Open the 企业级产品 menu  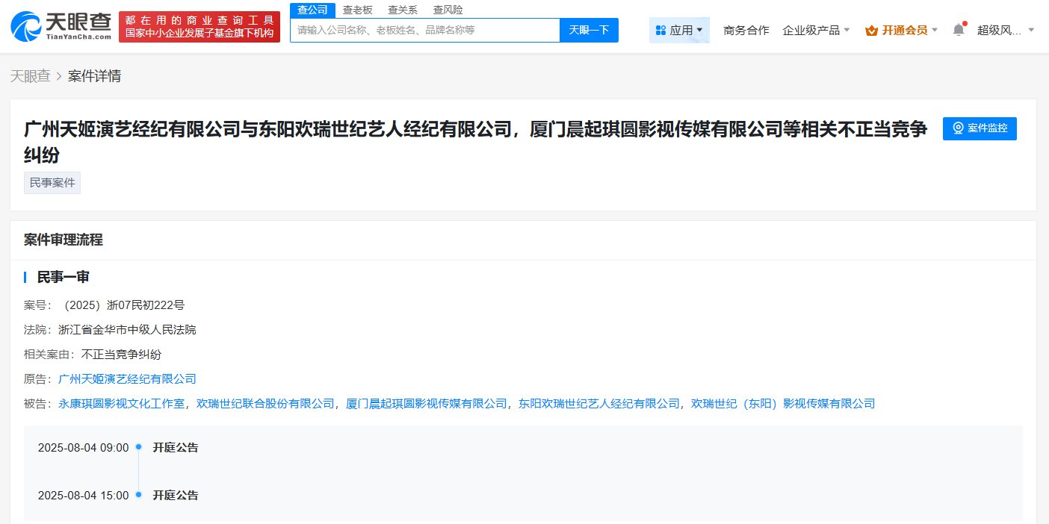tap(811, 31)
